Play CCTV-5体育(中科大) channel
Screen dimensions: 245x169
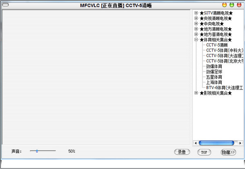point(225,50)
